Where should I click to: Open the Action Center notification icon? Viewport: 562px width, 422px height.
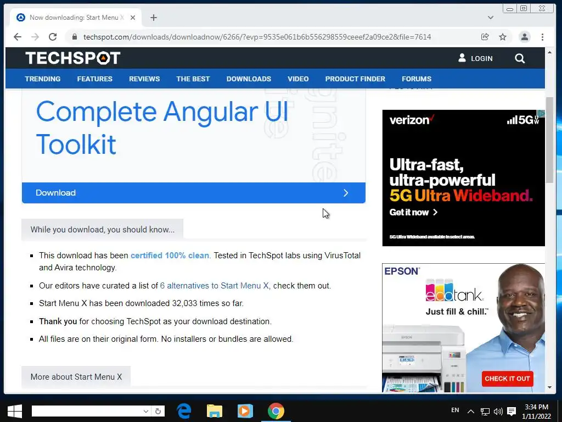pyautogui.click(x=512, y=412)
